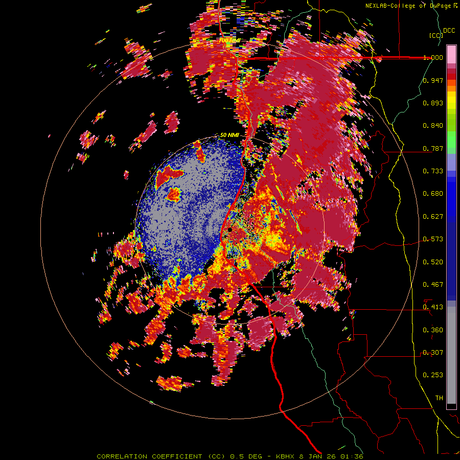Click the 8 JAN 26 date text

317,456
